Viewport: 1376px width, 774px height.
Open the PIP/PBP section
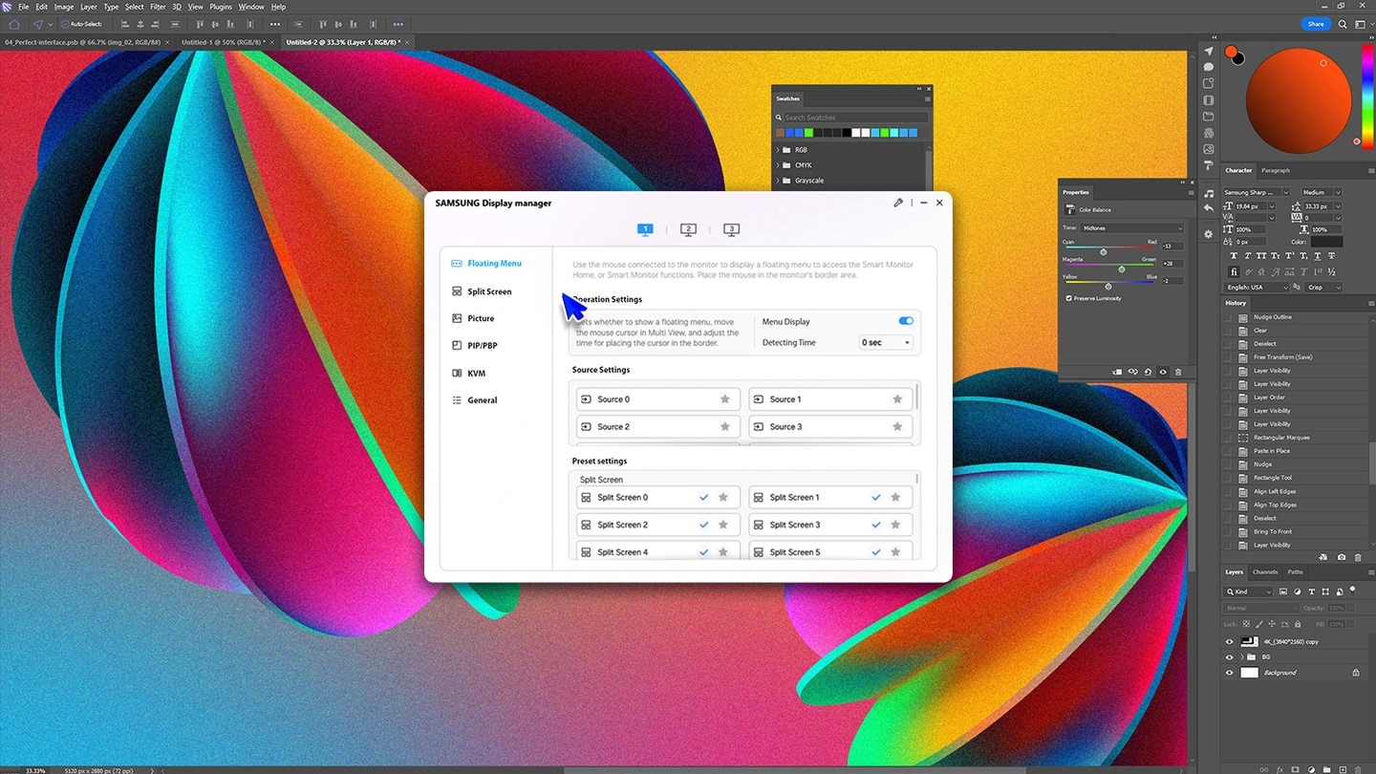(475, 346)
